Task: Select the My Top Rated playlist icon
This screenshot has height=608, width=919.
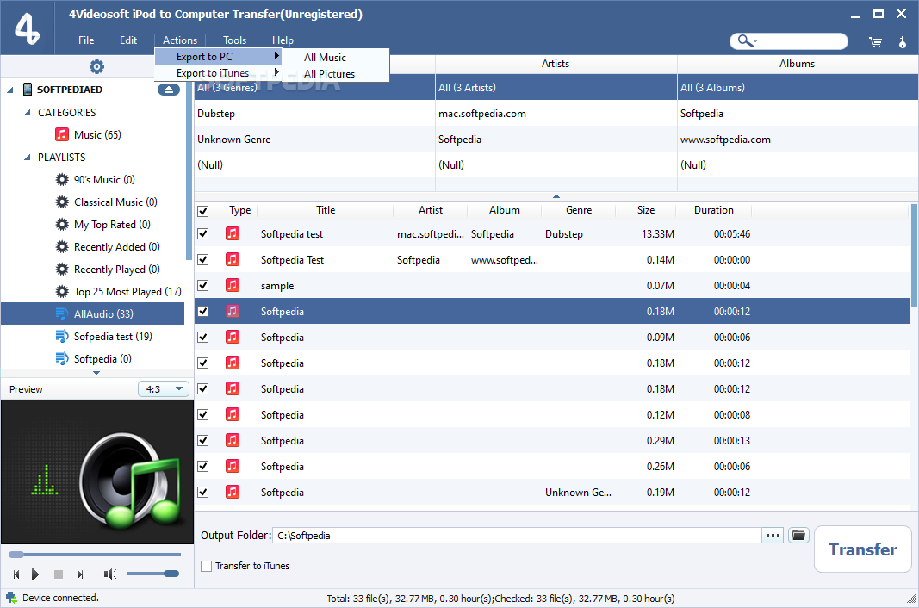Action: 61,225
